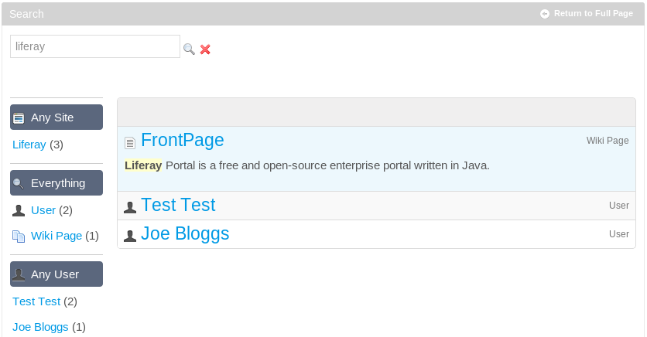Filter results by User type

(43, 210)
